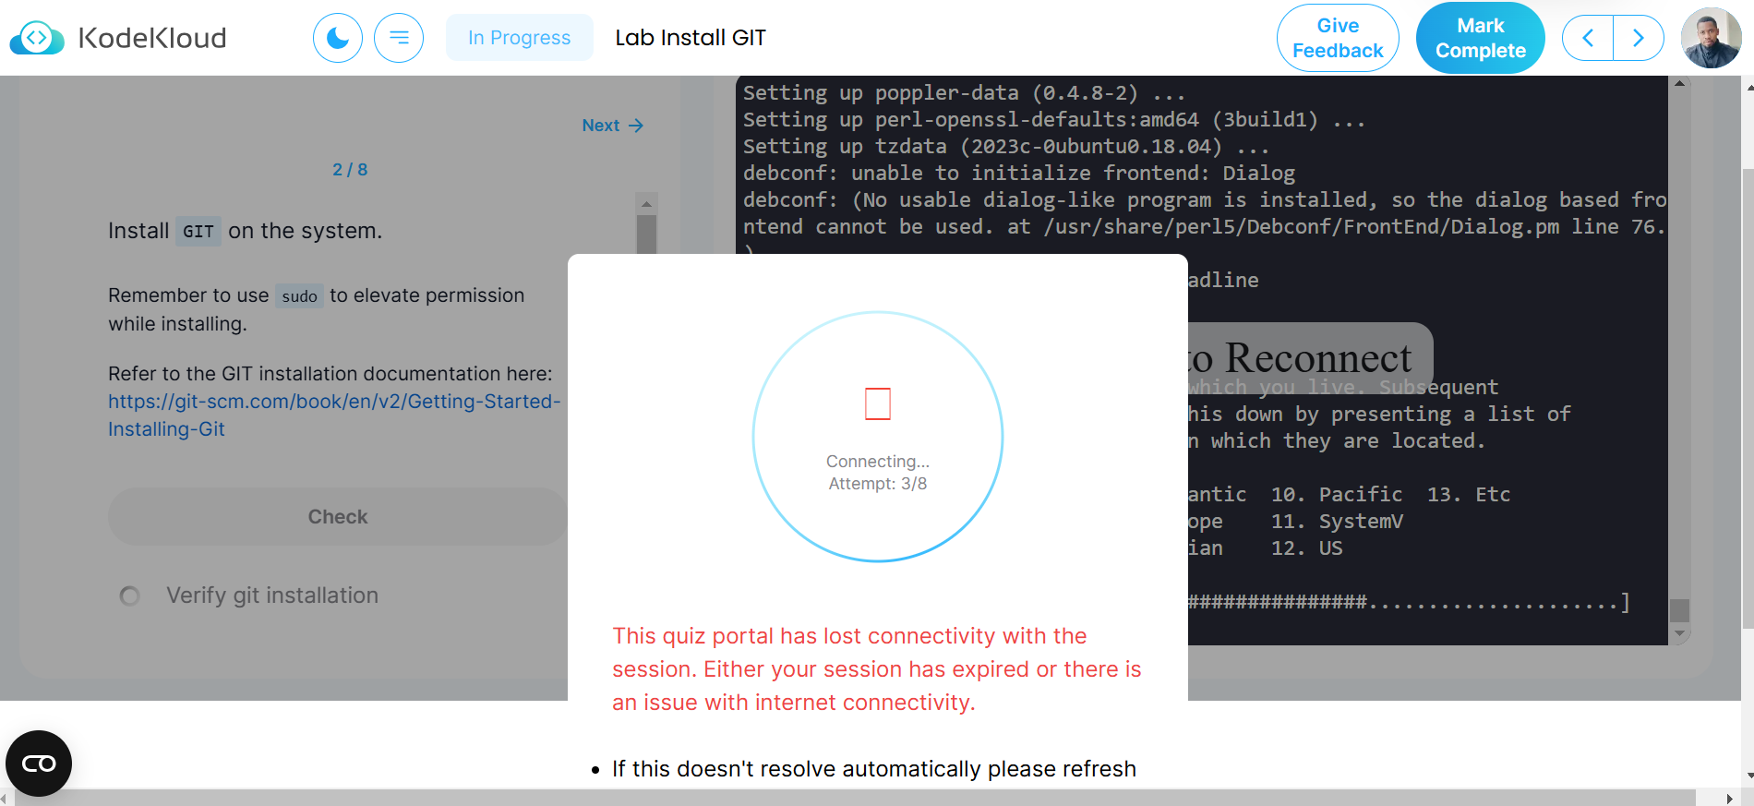Screen dimensions: 1754x806
Task: Click the 'GIT' code tag in instructions
Action: click(198, 232)
